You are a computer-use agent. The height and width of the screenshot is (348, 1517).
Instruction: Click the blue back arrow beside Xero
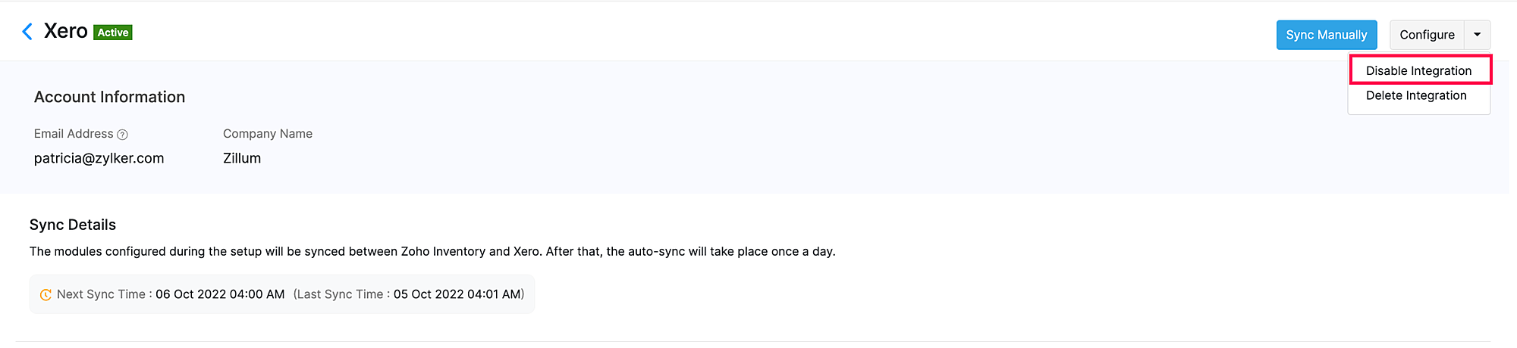click(27, 32)
